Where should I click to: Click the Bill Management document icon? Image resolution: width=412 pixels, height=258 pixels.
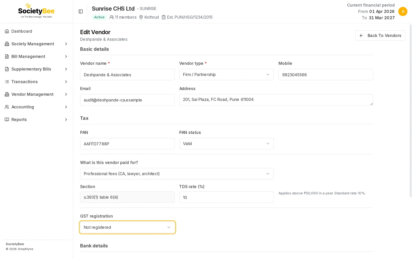coord(7,57)
